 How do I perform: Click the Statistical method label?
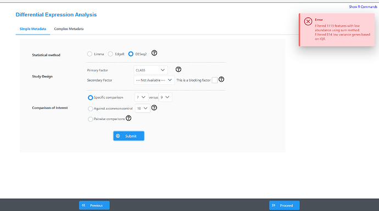click(46, 55)
